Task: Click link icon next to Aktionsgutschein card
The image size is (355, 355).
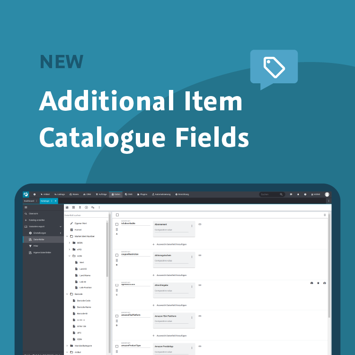Action: pos(200,256)
